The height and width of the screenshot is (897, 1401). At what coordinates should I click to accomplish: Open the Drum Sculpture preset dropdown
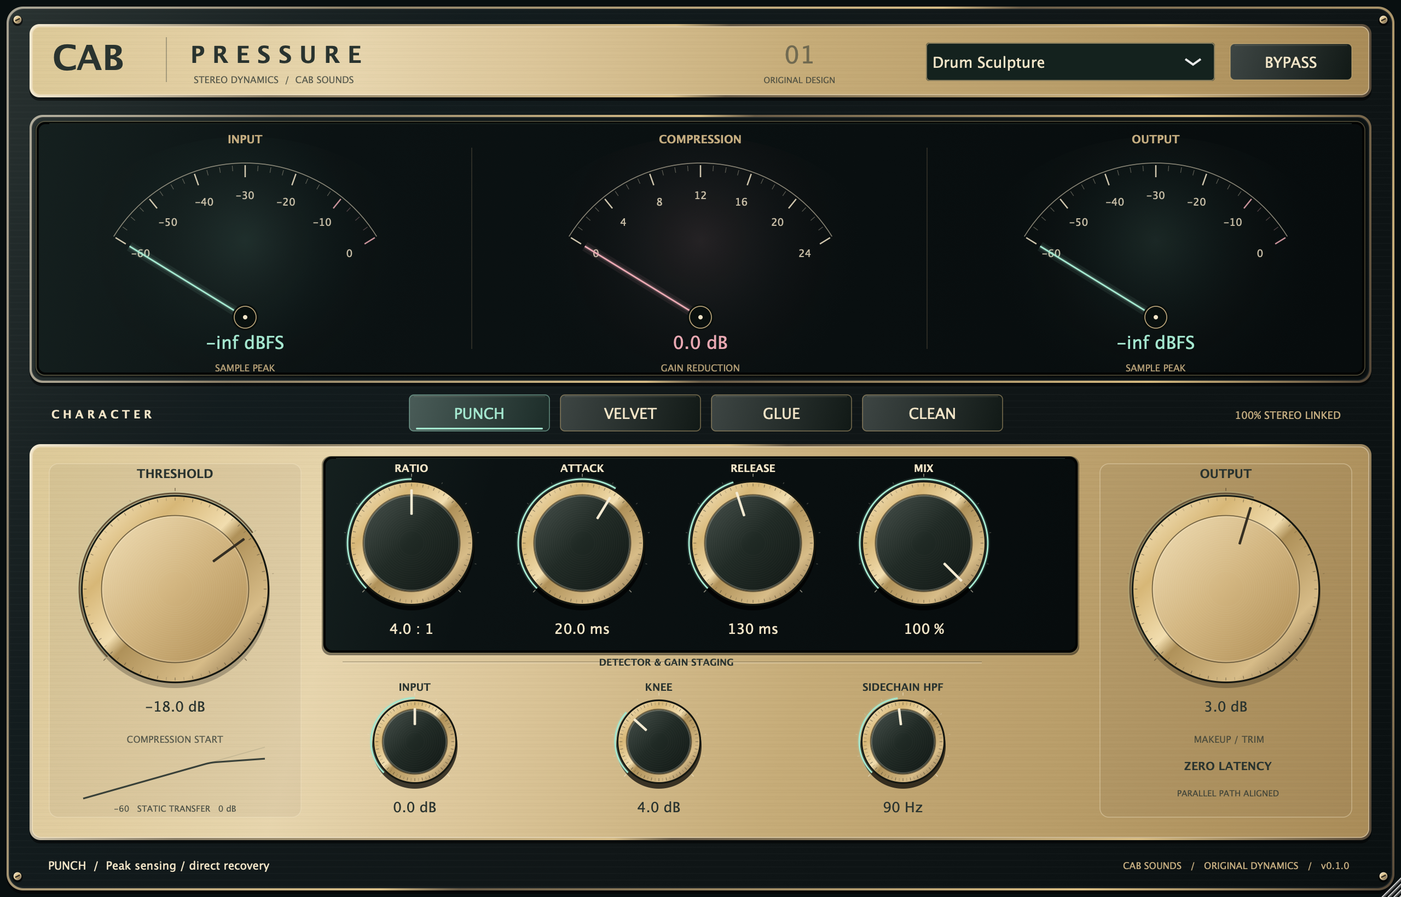click(1070, 62)
